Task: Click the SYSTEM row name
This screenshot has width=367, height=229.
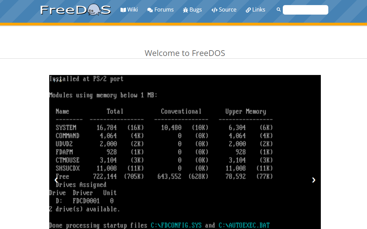Action: point(66,128)
